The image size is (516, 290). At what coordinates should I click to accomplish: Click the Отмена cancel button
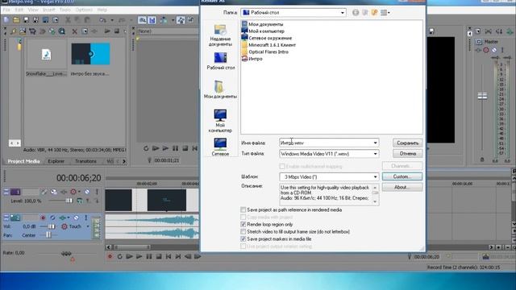click(x=407, y=154)
